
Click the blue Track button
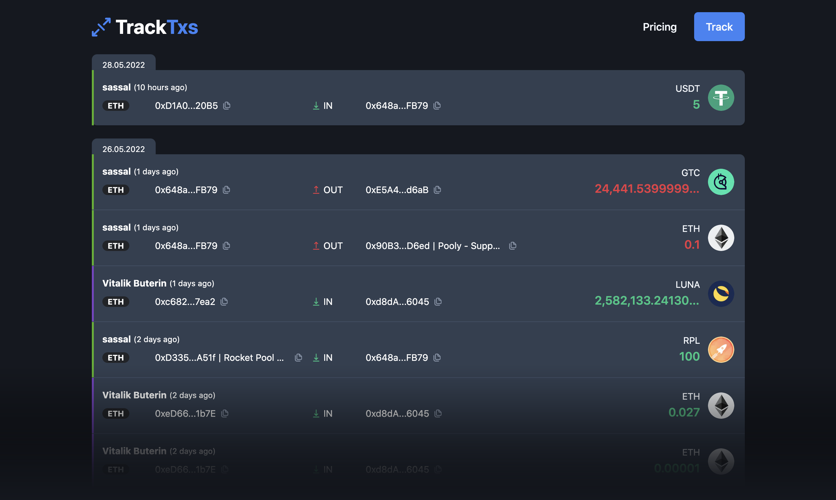coord(719,27)
